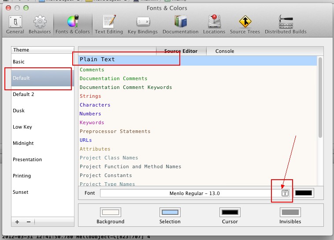The height and width of the screenshot is (240, 334).
Task: Select the Fonts & Colors pane icon
Action: pos(73,25)
